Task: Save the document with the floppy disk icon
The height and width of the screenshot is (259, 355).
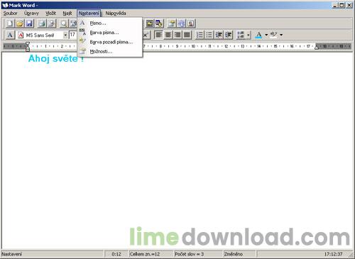Action: click(29, 23)
